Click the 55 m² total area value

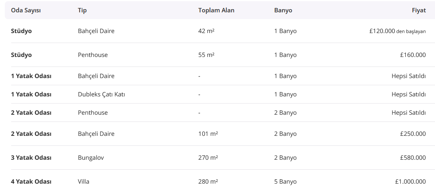(206, 55)
